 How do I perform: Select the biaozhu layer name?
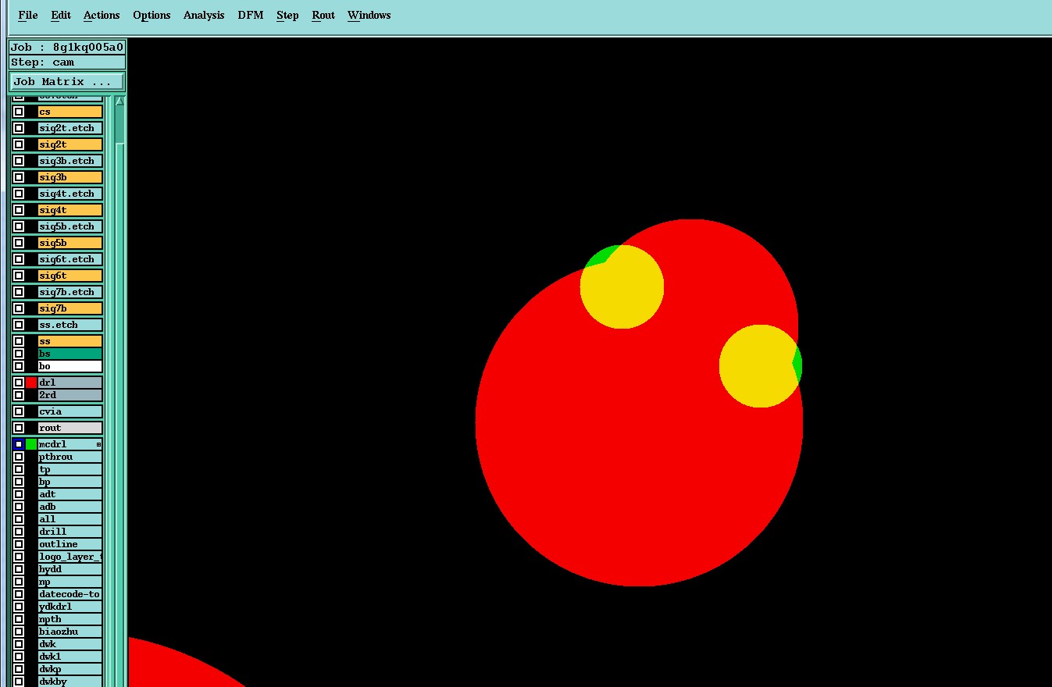(x=70, y=632)
